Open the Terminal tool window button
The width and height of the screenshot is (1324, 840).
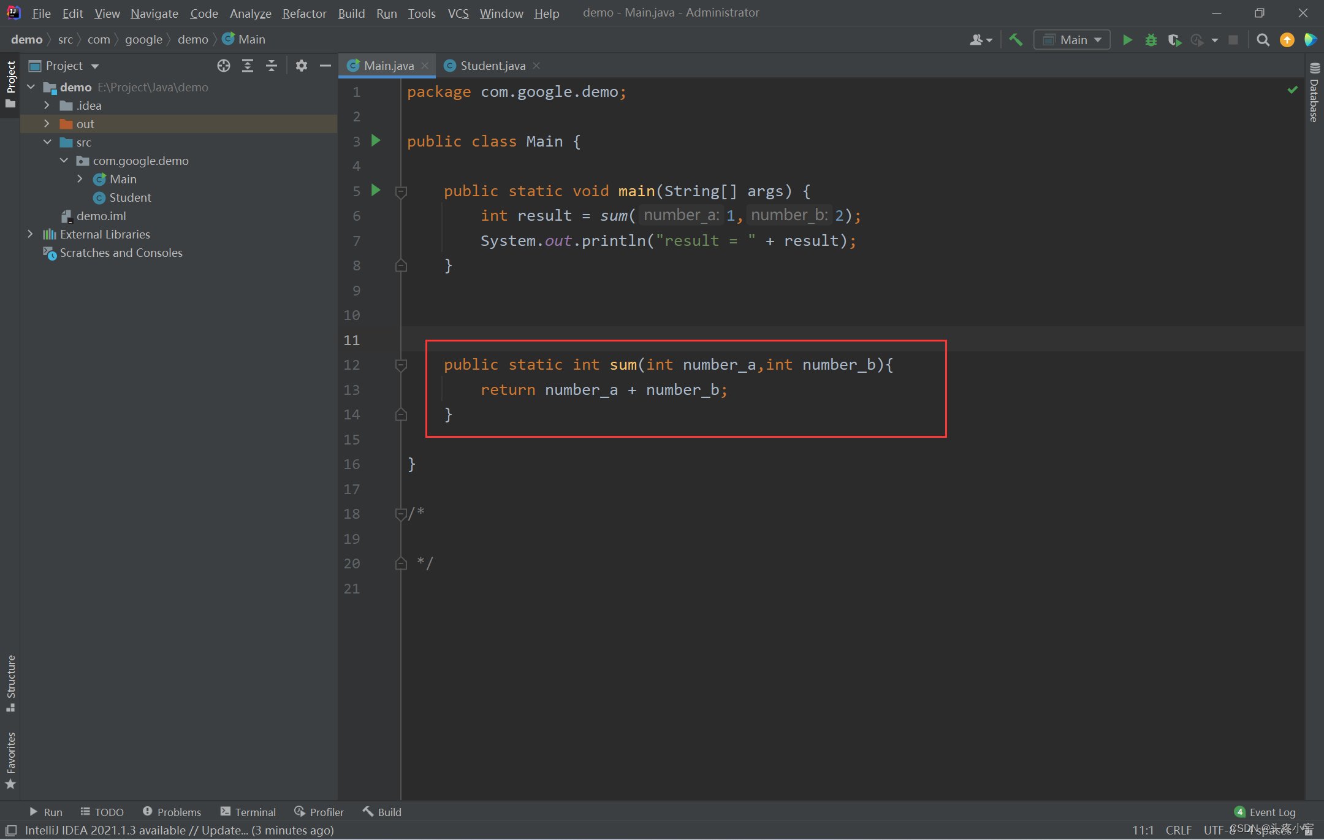pos(248,812)
